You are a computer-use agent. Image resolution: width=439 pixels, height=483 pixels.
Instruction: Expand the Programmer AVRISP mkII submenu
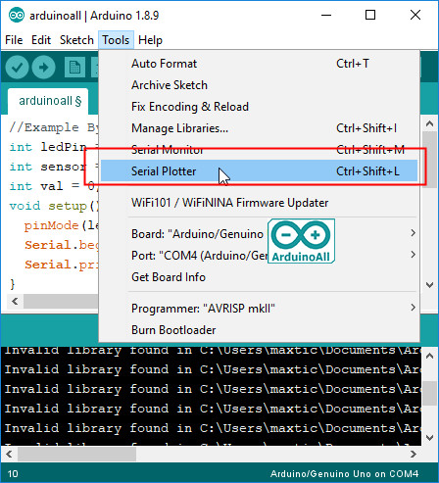pos(259,308)
